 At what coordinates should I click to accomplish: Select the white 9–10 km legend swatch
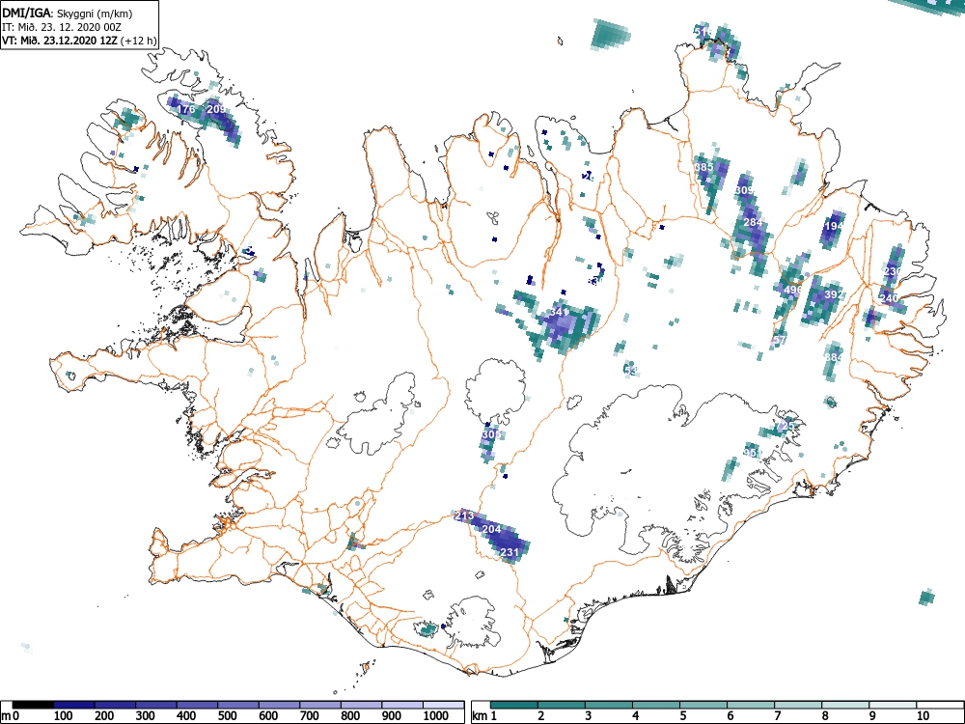pos(893,705)
